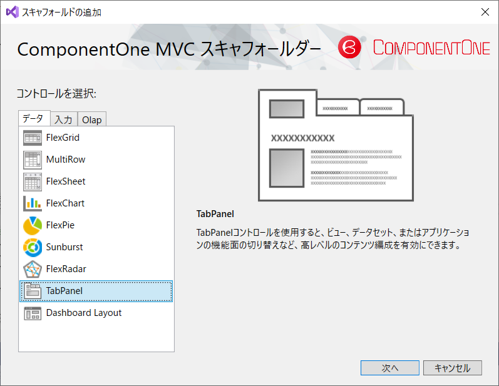Click the MultiRow control icon

pos(33,160)
